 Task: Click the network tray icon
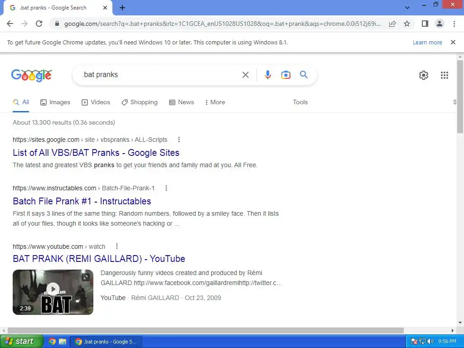coord(422,342)
